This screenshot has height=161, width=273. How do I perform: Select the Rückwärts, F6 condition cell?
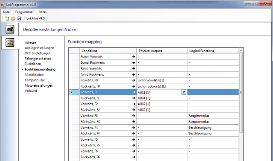(x=108, y=157)
